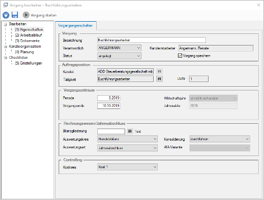The image size is (264, 200).
Task: Click the LfdNr input field
Action: (199, 79)
